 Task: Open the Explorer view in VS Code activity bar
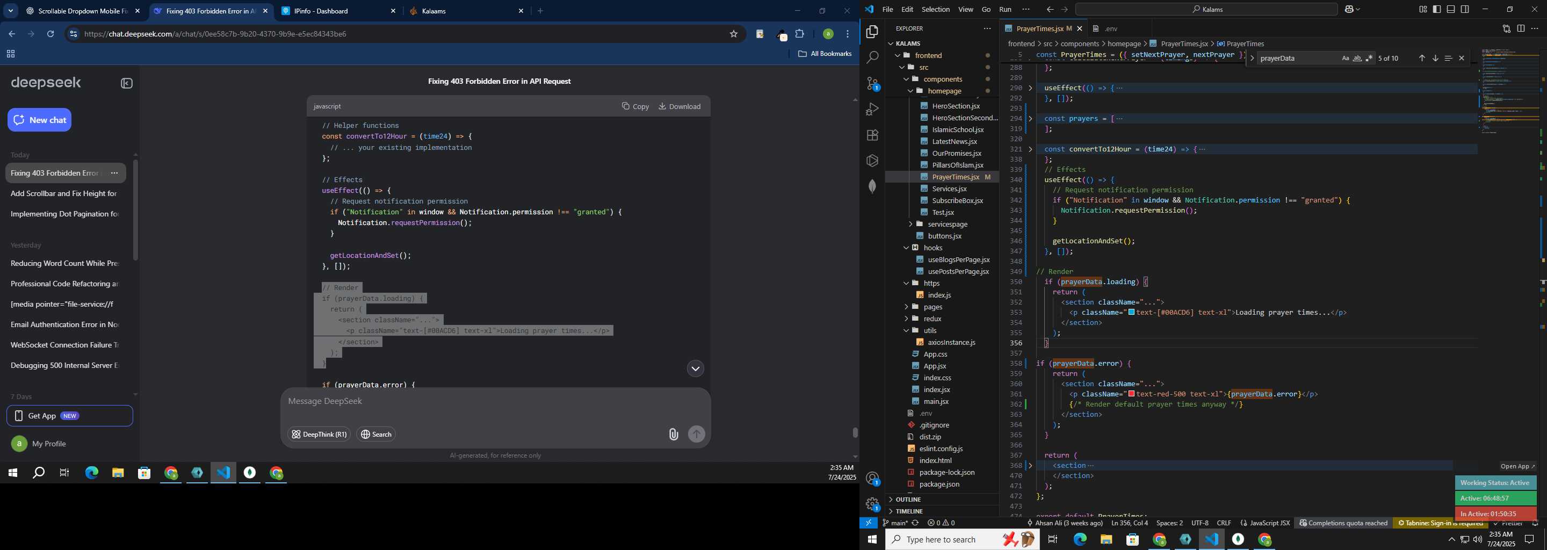tap(872, 32)
